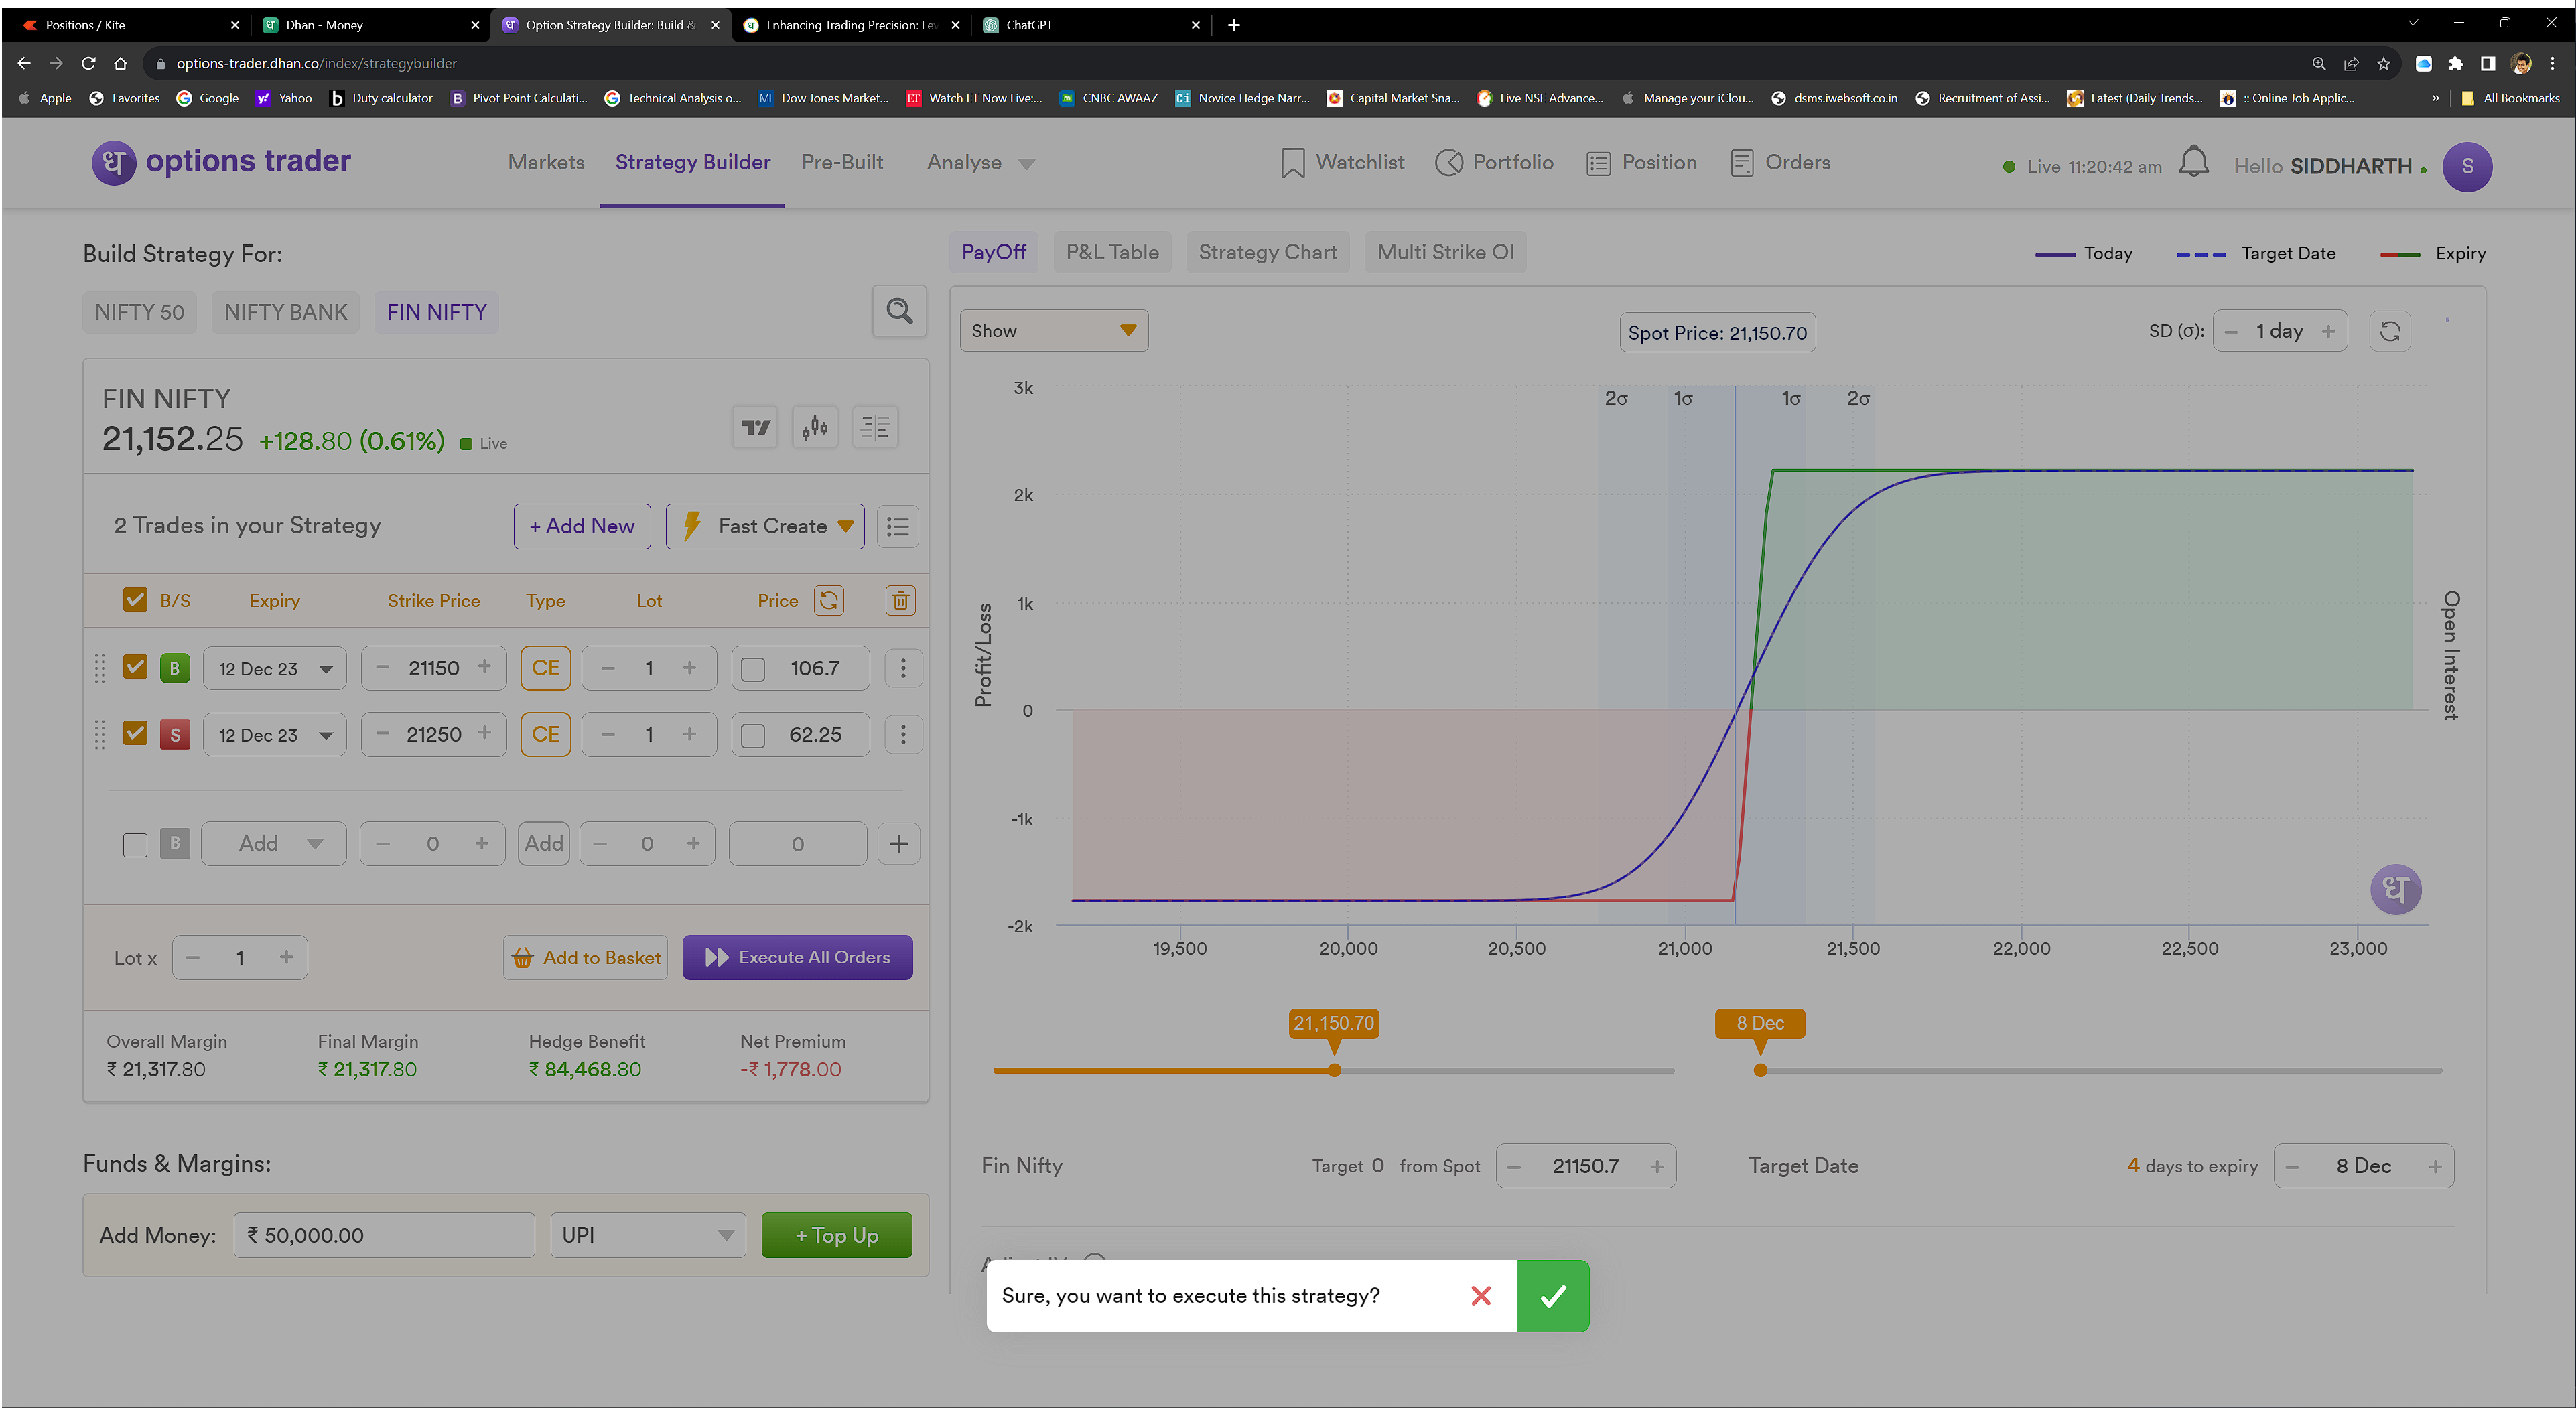This screenshot has height=1408, width=2576.
Task: Go to Markets tab
Action: click(546, 162)
